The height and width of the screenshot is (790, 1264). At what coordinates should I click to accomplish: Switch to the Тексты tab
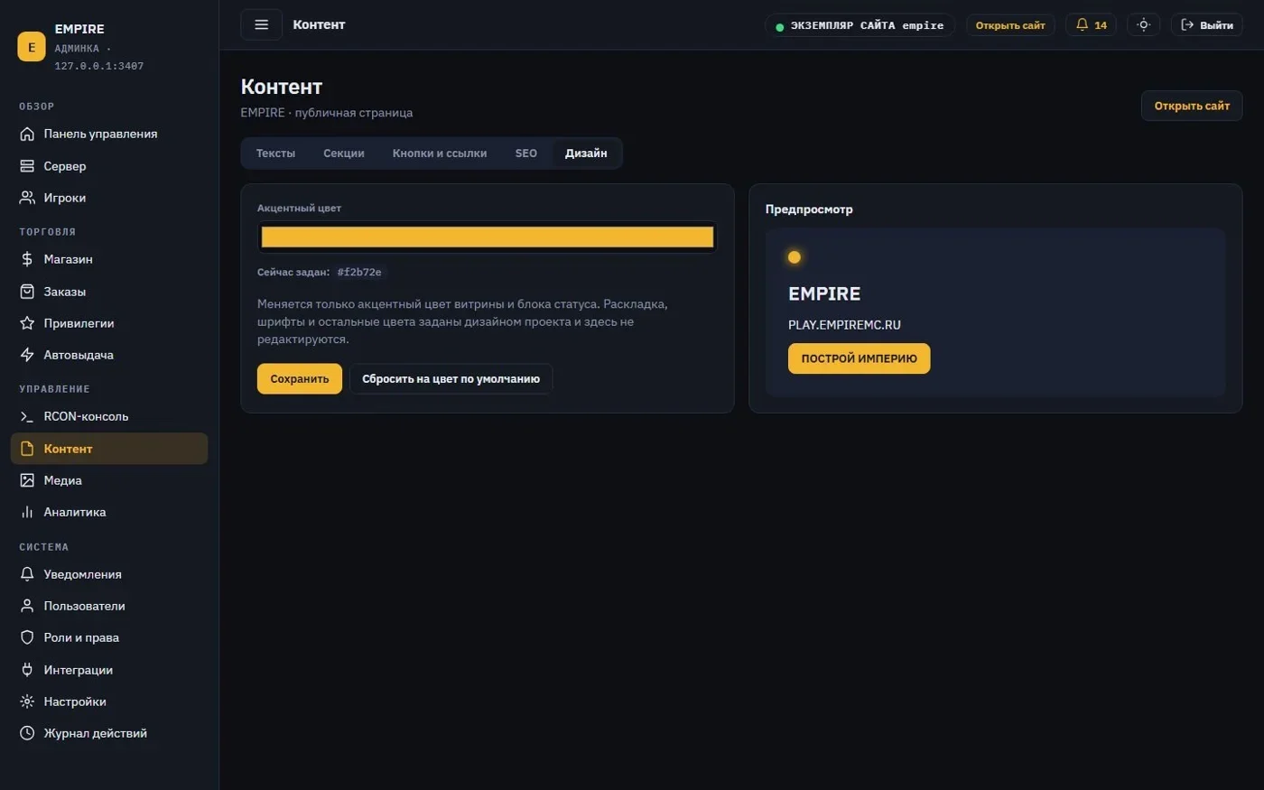pos(275,153)
